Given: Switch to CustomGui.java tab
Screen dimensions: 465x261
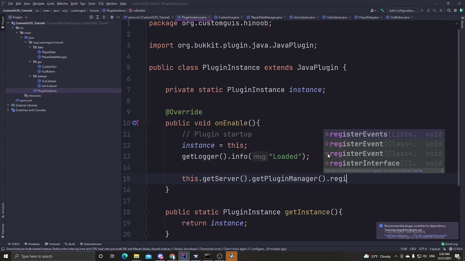Looking at the screenshot, I should [229, 17].
